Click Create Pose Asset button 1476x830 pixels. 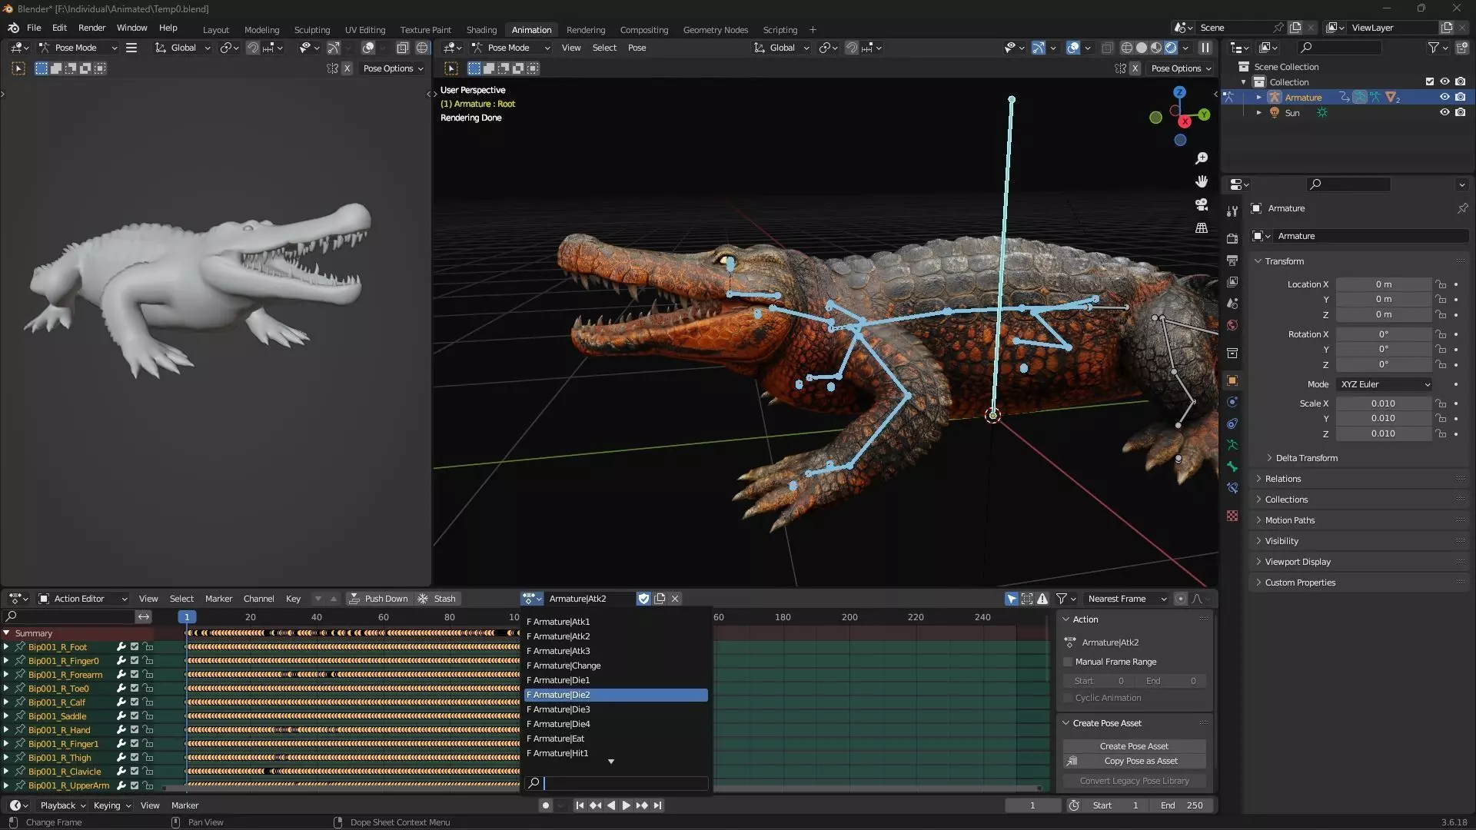[1134, 746]
